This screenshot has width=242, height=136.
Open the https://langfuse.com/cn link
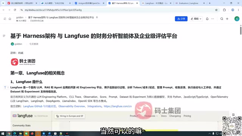(x=118, y=106)
